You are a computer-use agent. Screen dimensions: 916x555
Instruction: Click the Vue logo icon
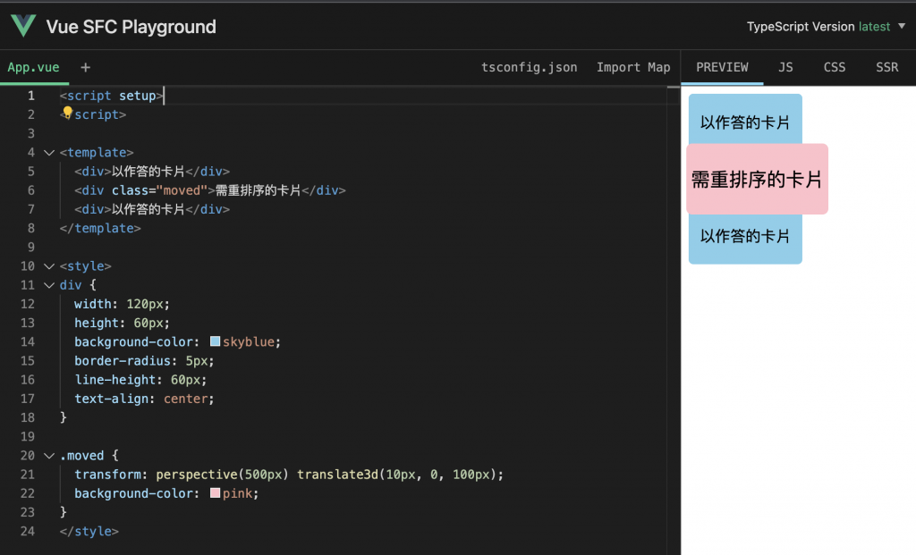click(x=24, y=26)
